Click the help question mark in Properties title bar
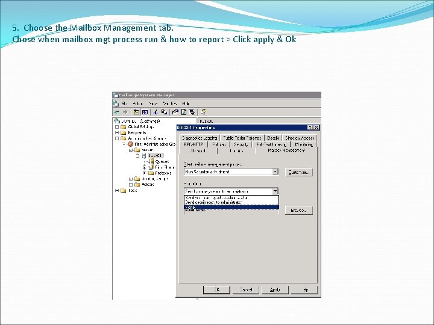 [x=310, y=128]
